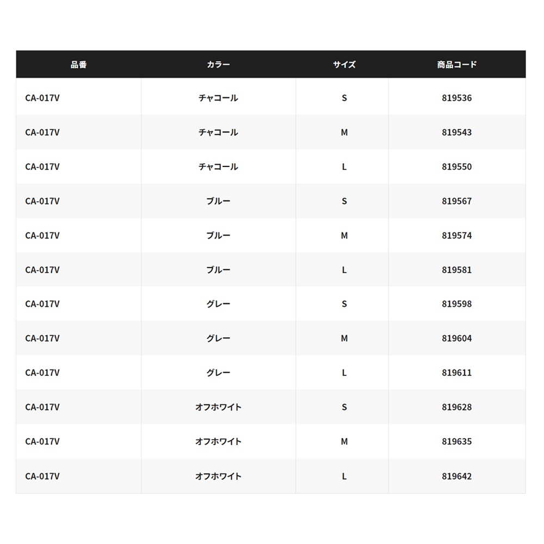Viewport: 544px width, 544px height.
Task: Select product code 819581
Action: point(456,270)
